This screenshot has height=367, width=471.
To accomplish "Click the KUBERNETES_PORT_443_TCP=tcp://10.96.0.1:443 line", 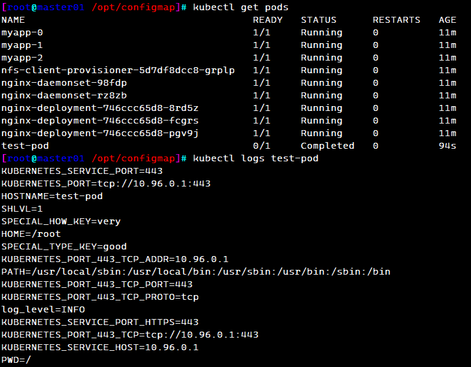I will [x=130, y=335].
